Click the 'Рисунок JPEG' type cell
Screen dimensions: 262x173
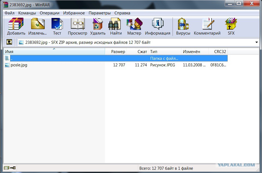162,65
